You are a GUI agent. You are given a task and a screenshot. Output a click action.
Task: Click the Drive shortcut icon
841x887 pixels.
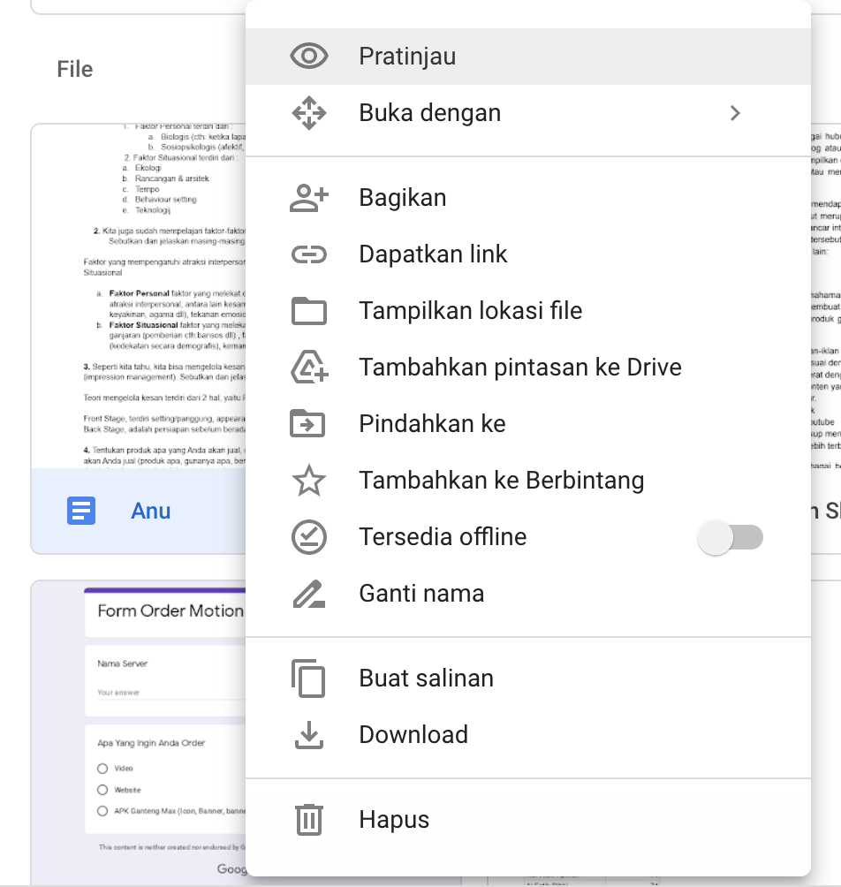tap(308, 368)
